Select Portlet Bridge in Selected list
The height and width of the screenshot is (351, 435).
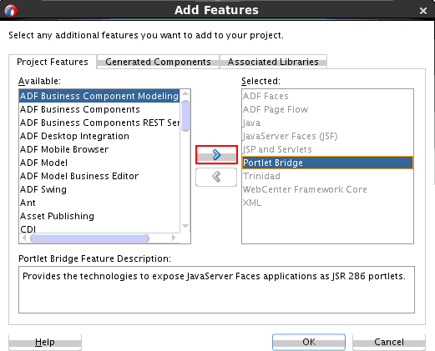coord(327,163)
